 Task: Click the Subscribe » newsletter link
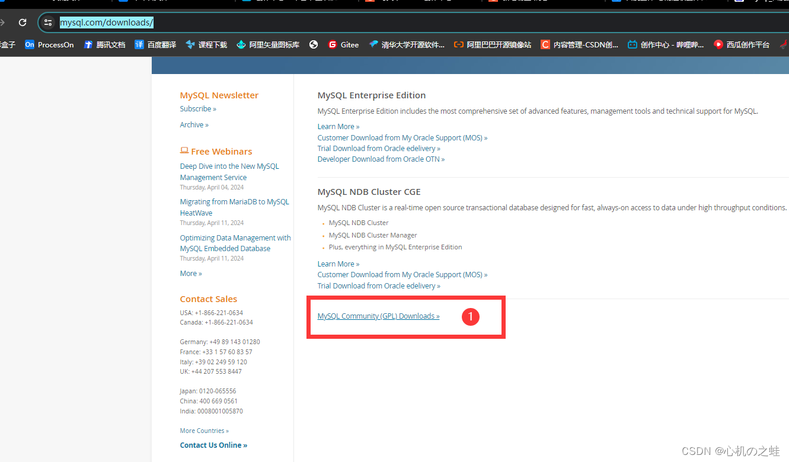tap(198, 109)
